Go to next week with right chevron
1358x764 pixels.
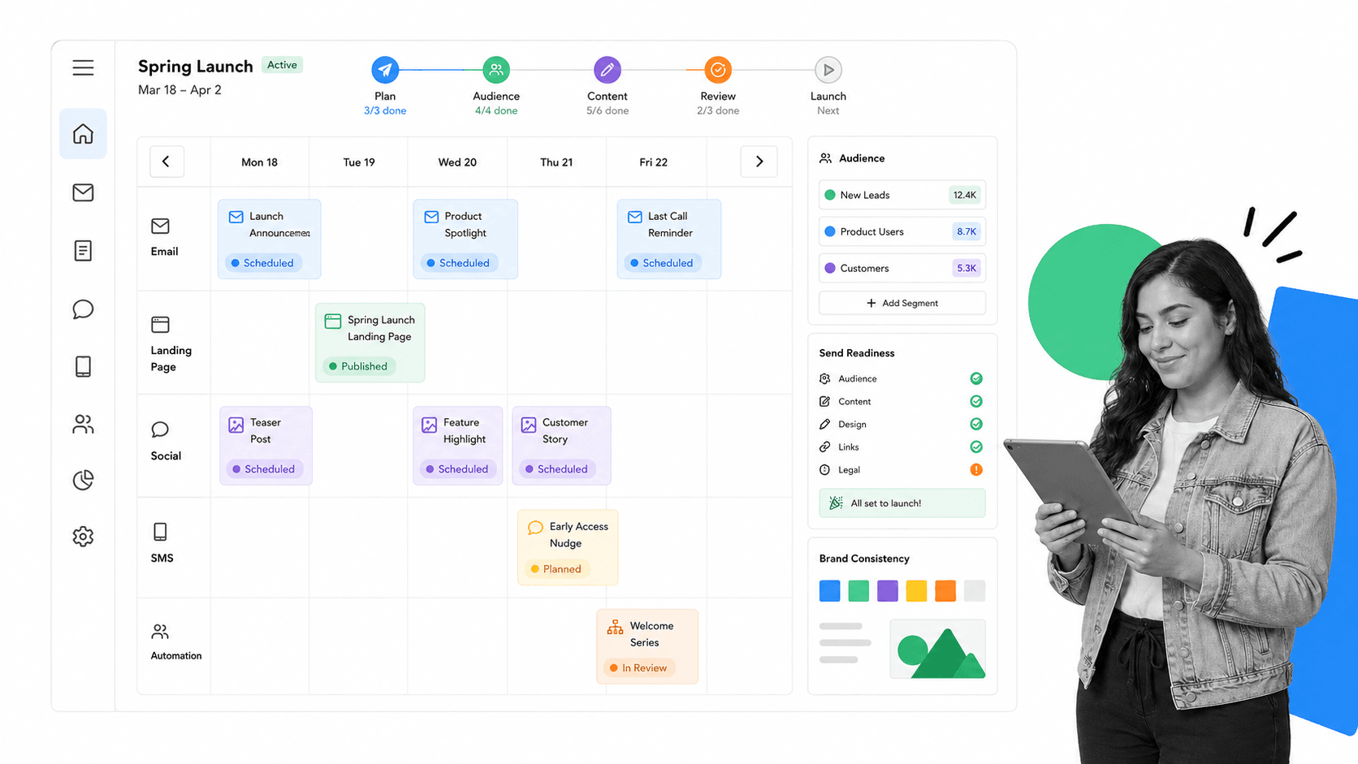[x=759, y=162]
